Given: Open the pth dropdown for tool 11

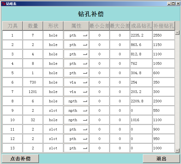Looking at the screenshot, I should click(x=76, y=129).
